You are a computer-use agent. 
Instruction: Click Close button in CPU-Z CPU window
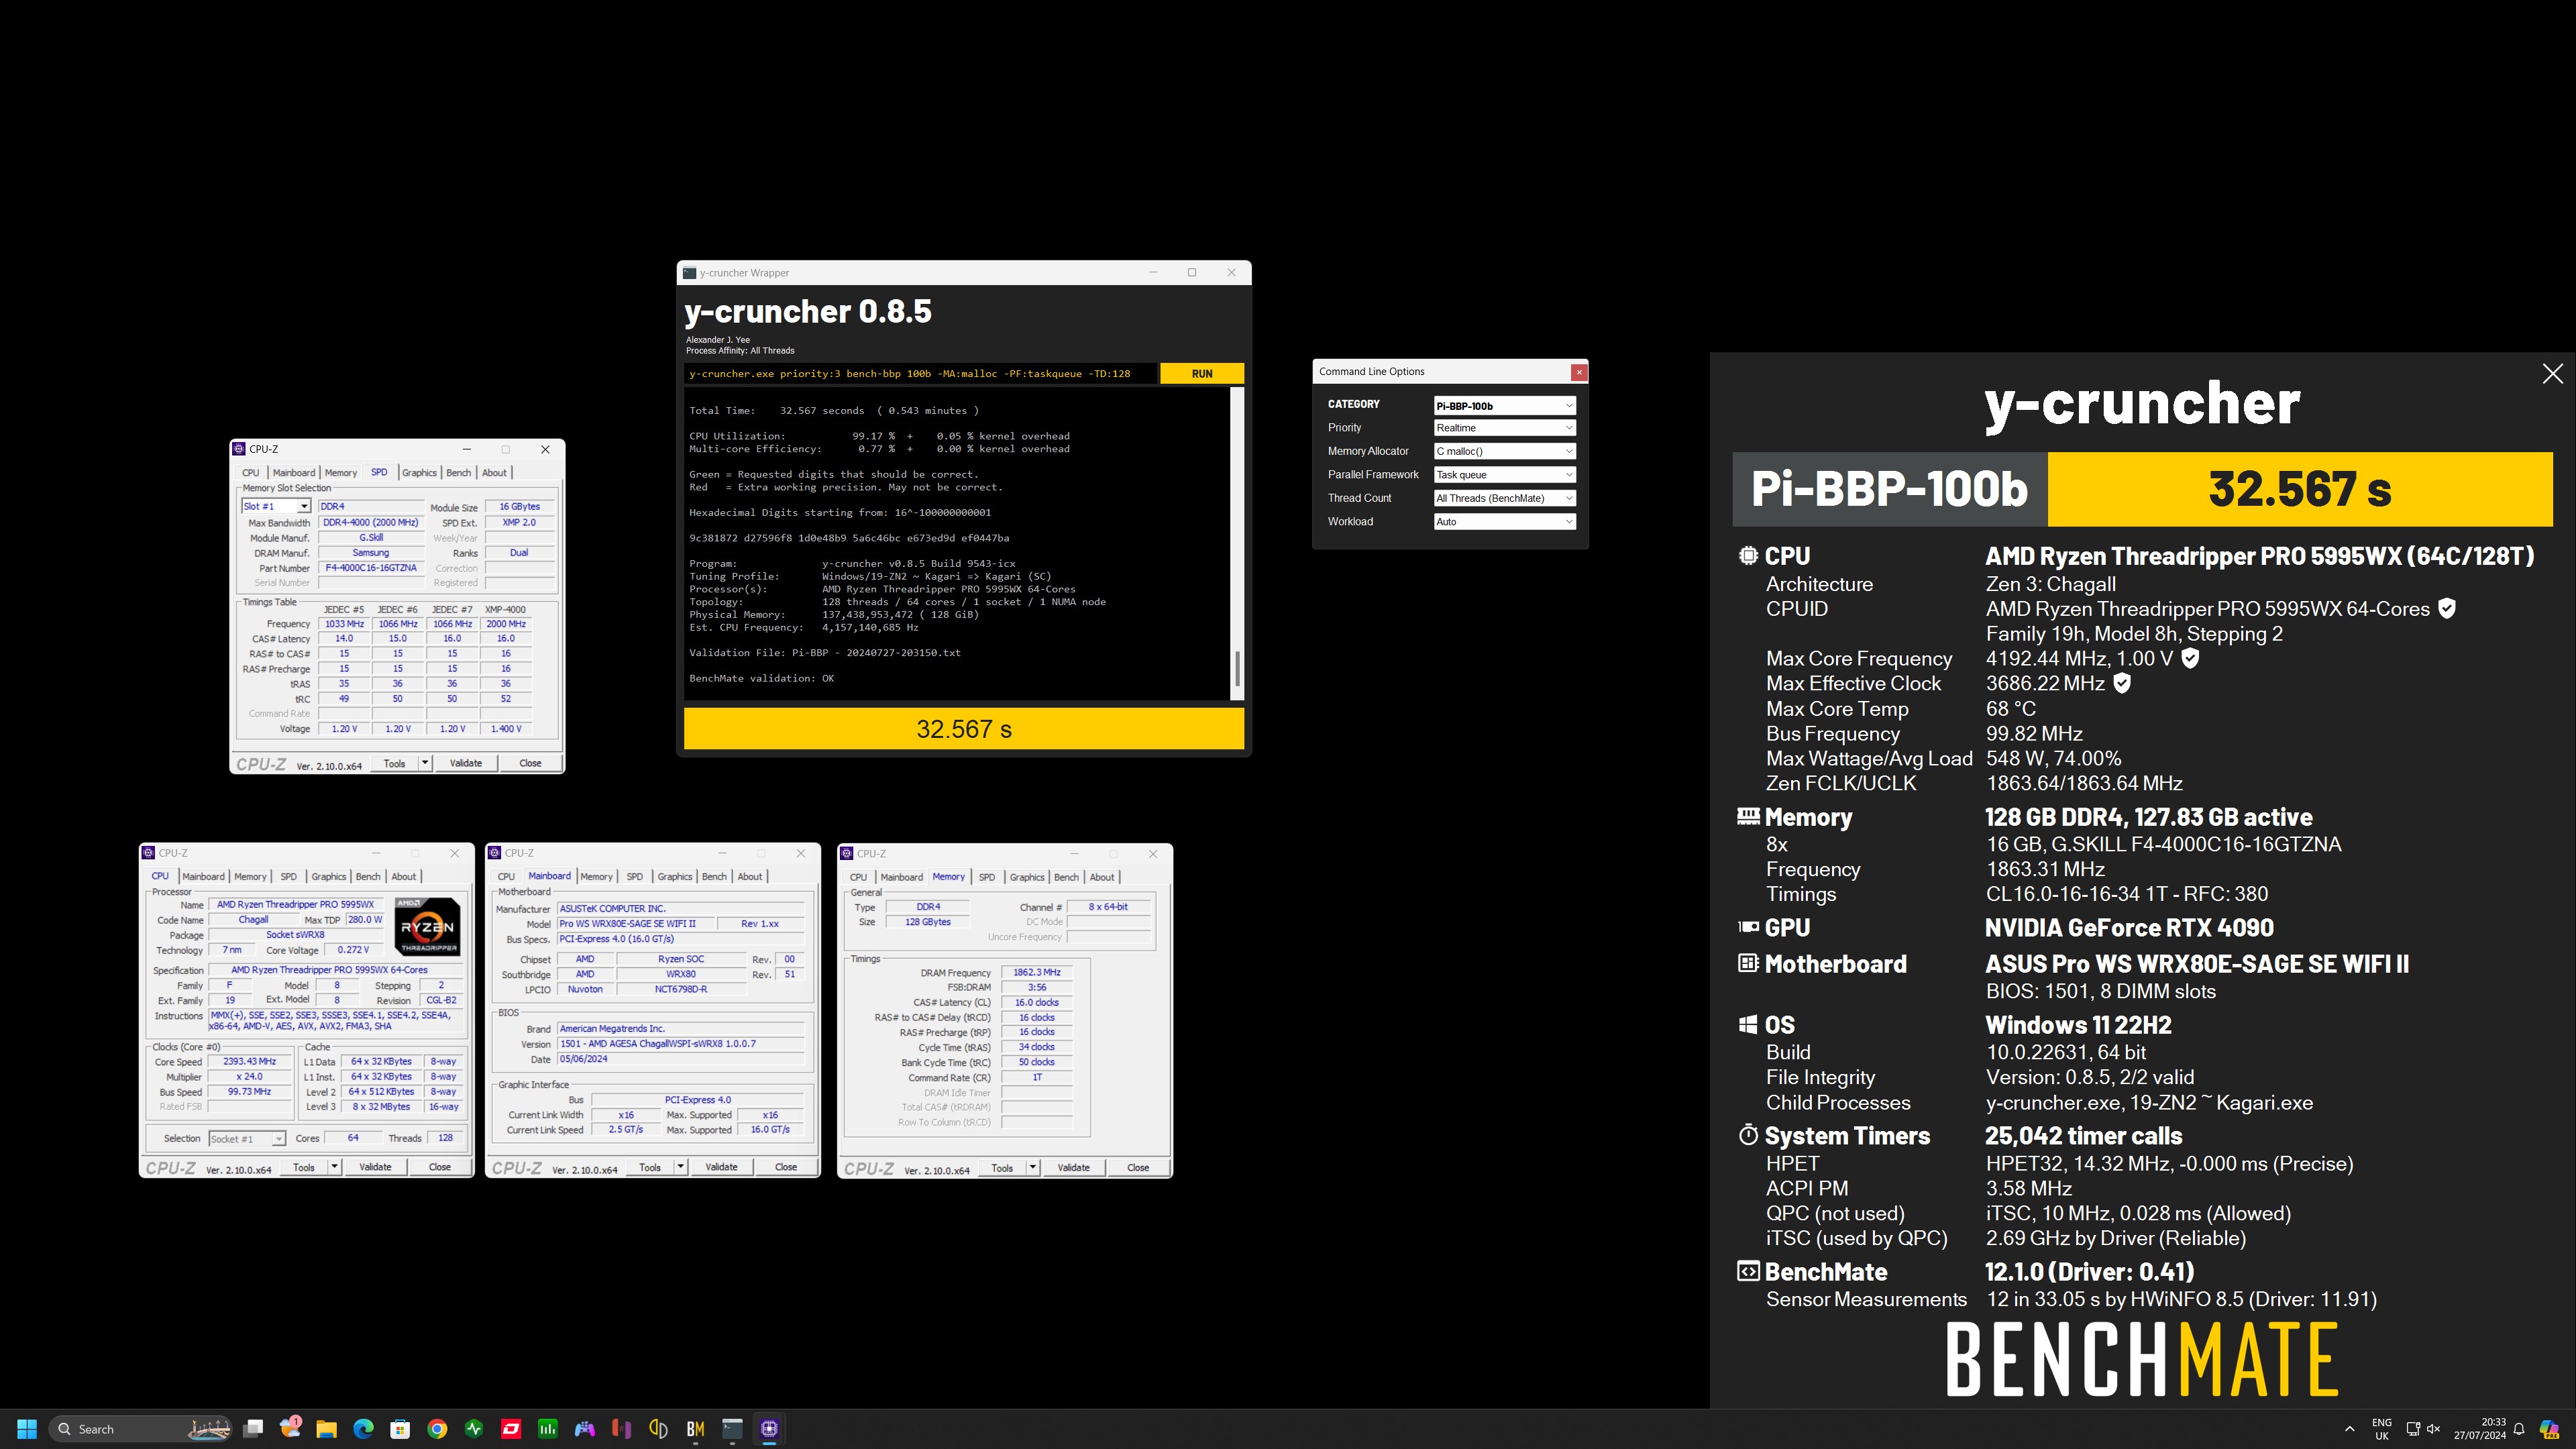coord(440,1167)
